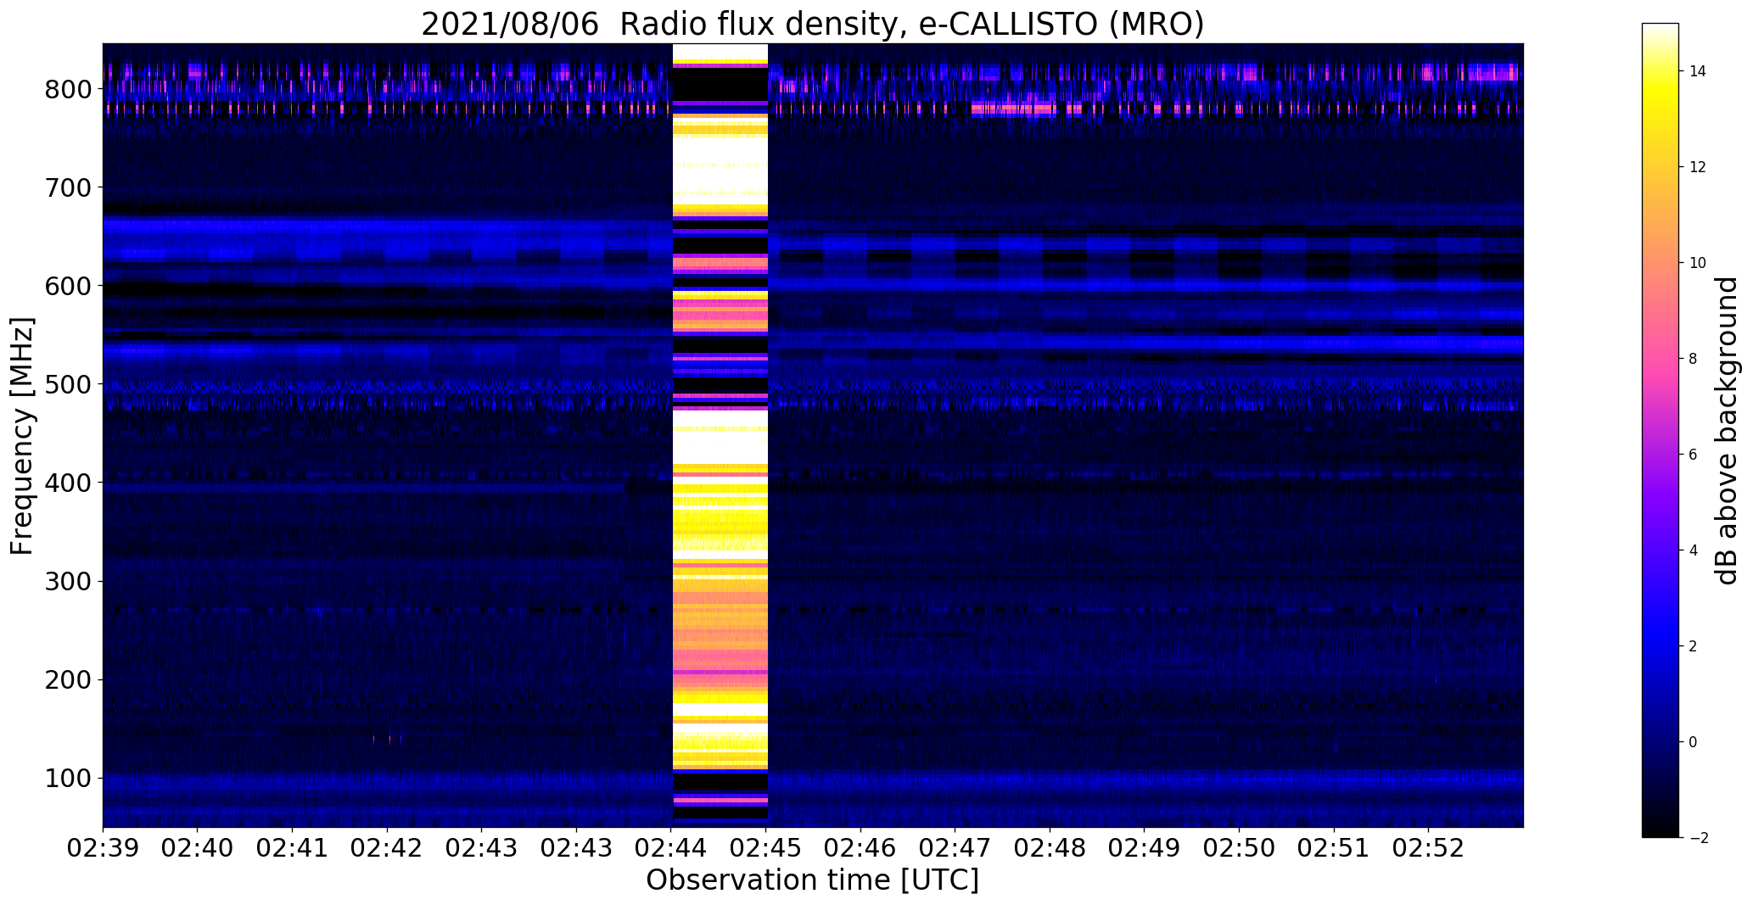
Task: Click the 100 frequency tick label
Action: coord(67,778)
